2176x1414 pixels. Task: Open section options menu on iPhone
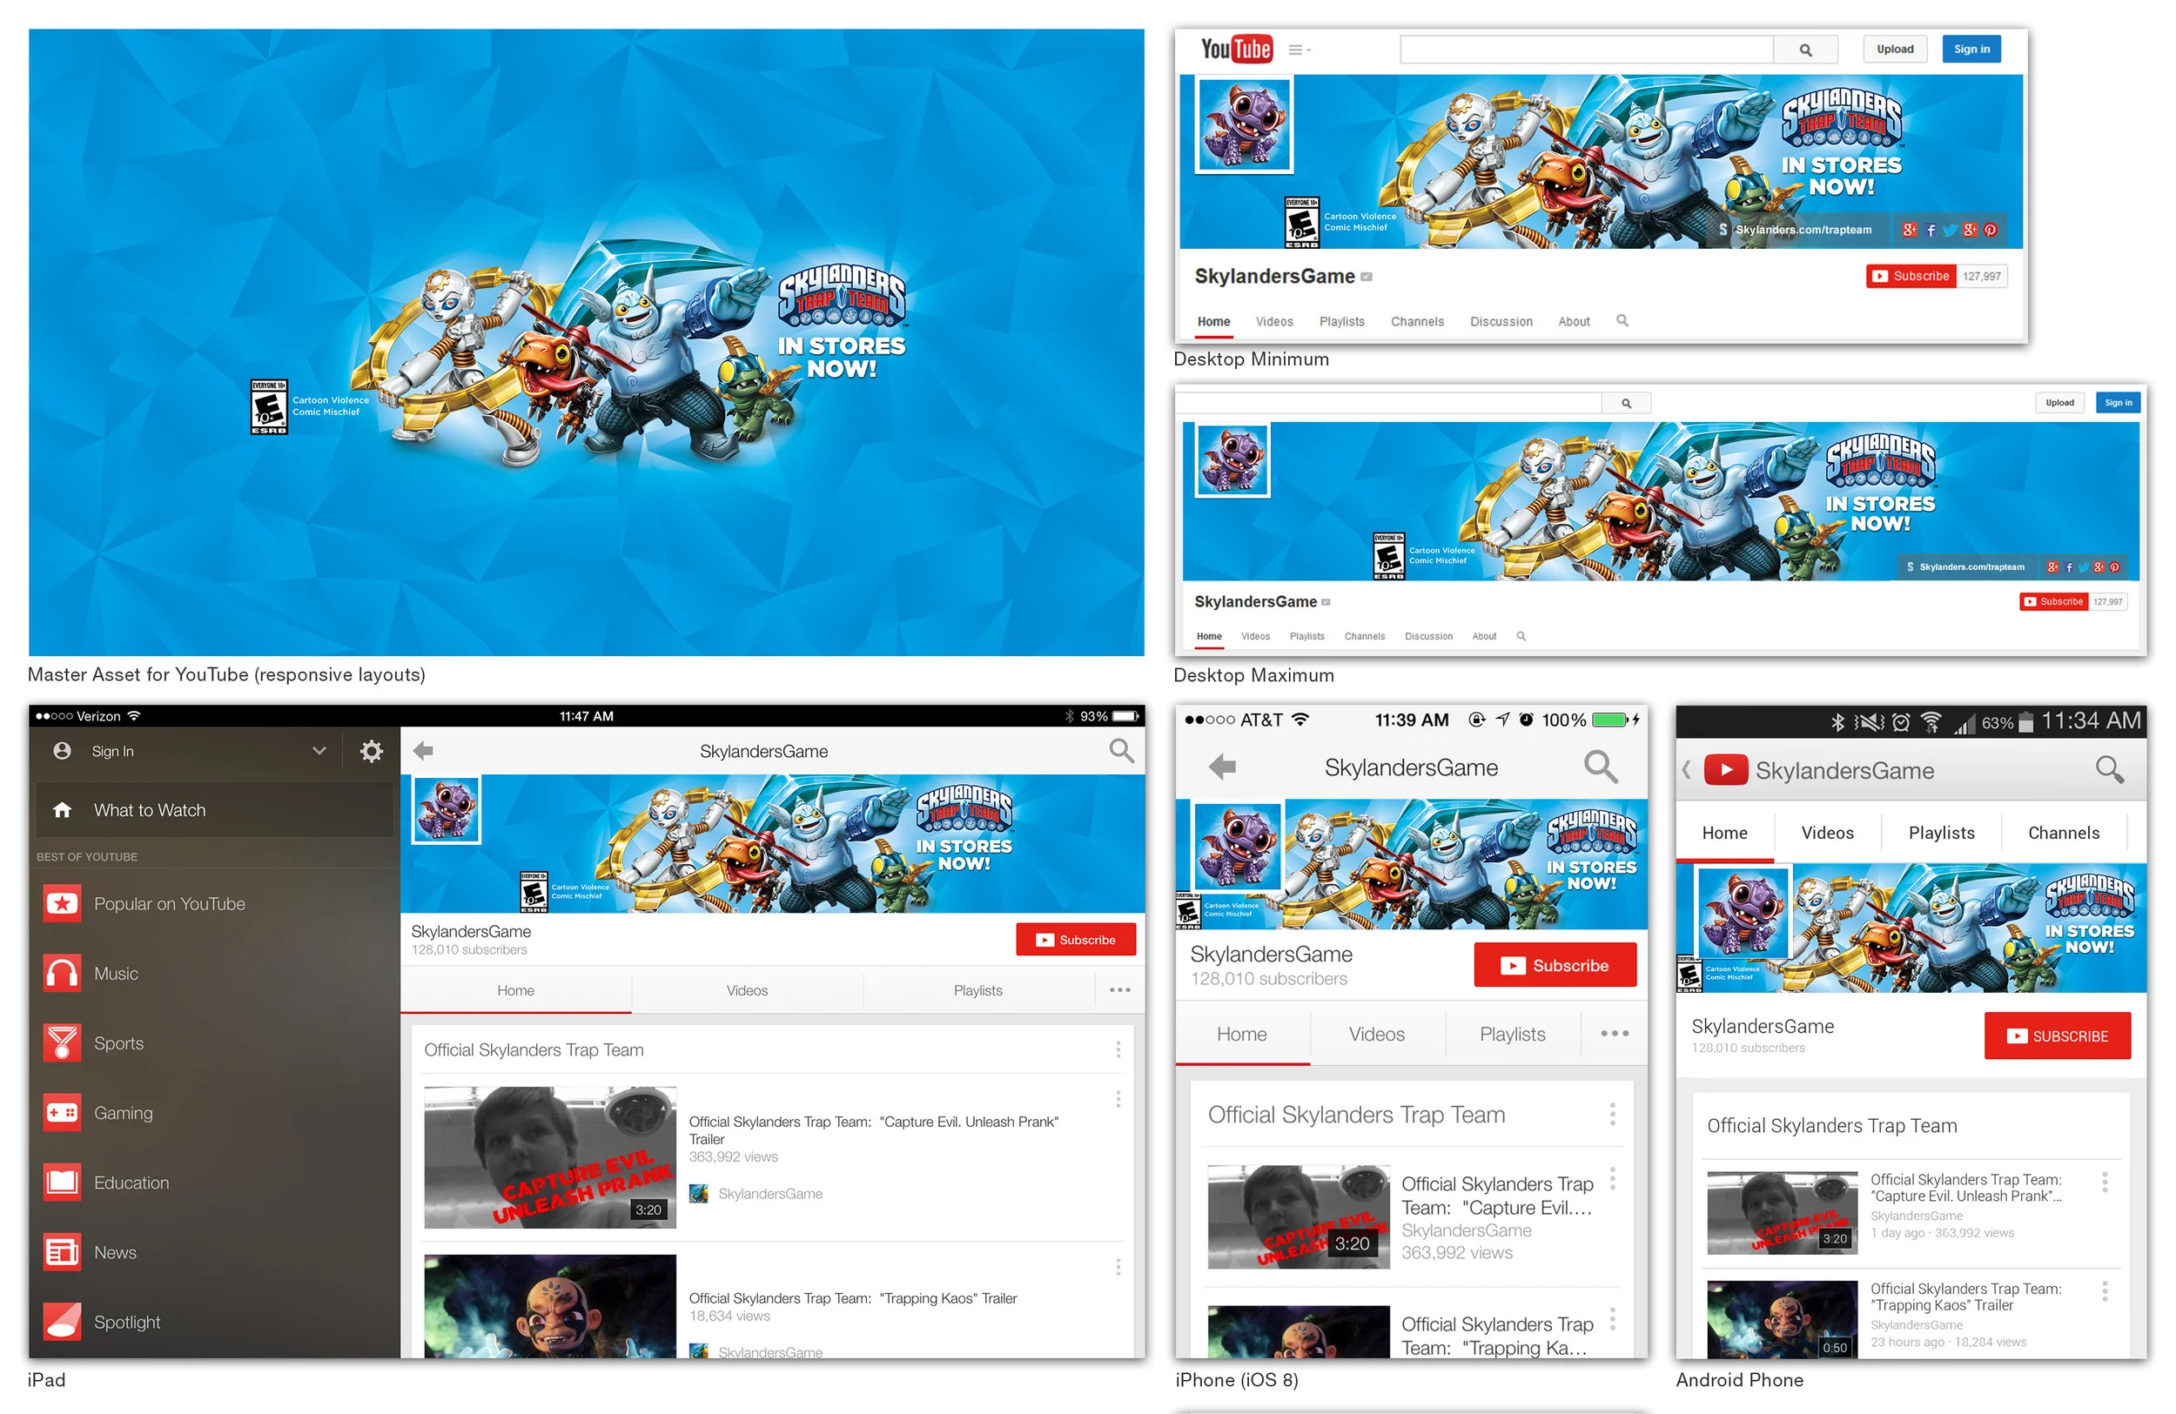pyautogui.click(x=1613, y=1114)
